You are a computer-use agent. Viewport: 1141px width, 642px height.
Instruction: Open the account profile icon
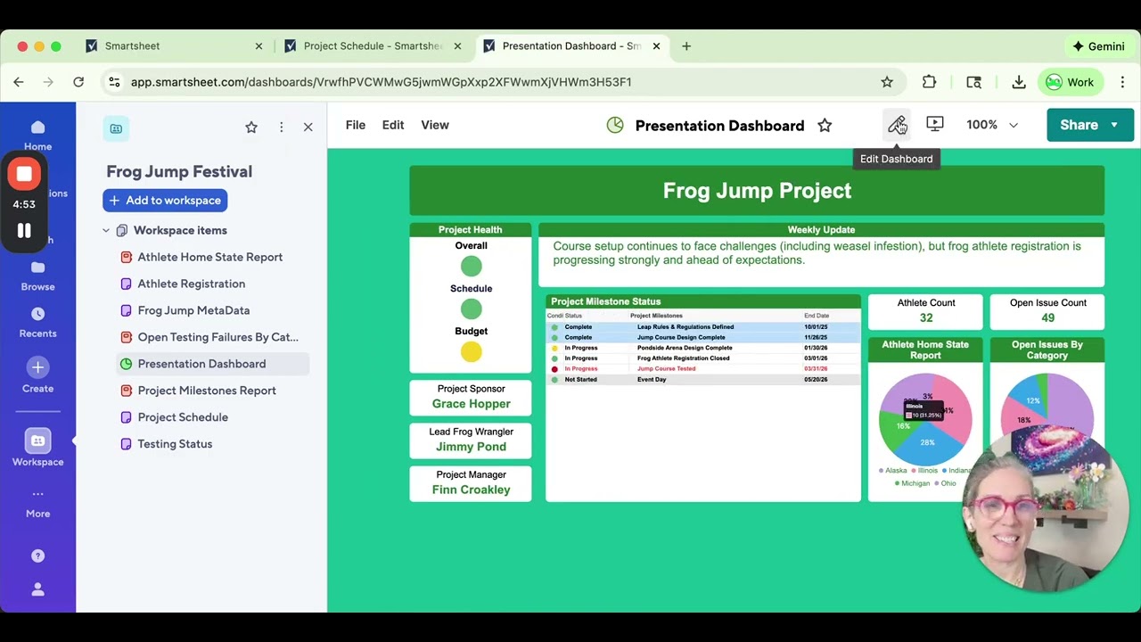pyautogui.click(x=37, y=589)
